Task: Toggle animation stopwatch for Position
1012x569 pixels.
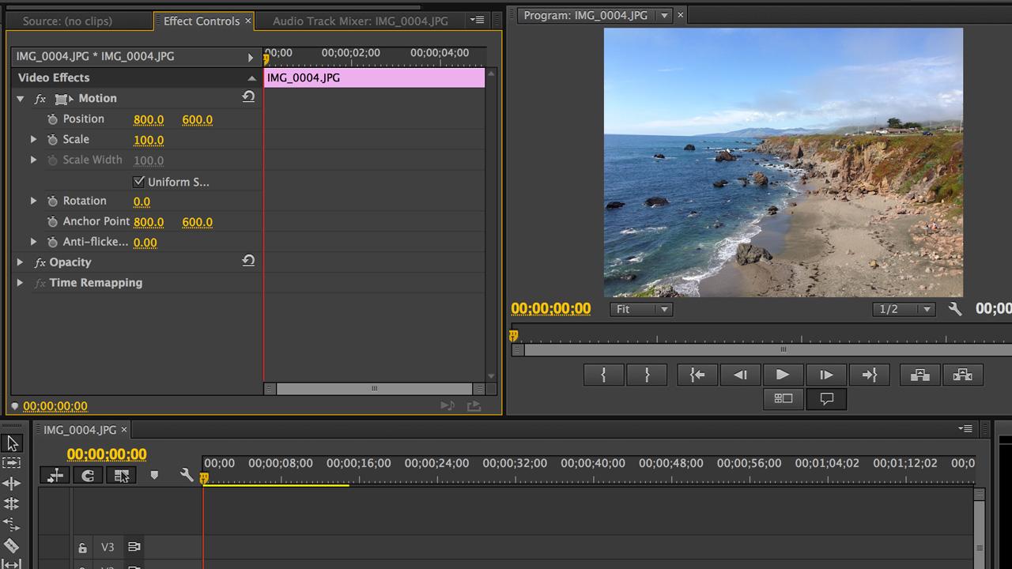Action: [52, 119]
